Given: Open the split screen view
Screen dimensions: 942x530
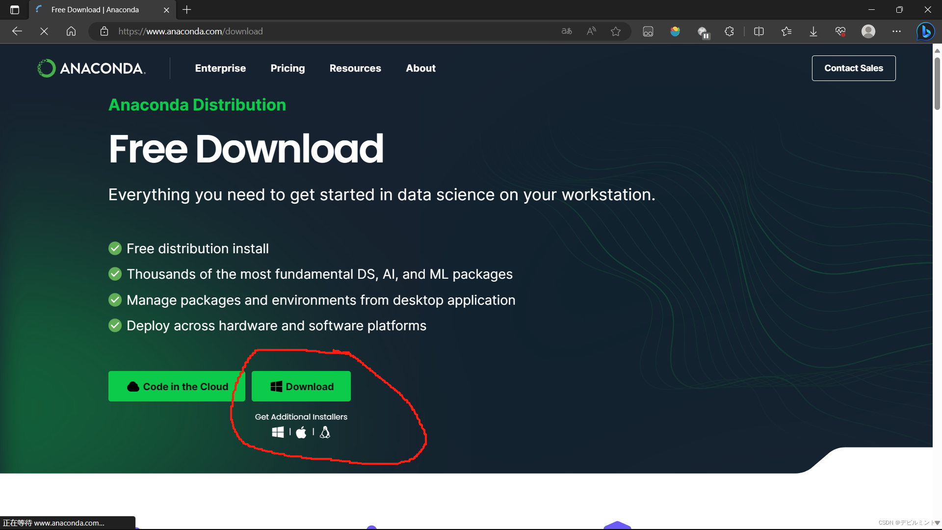Looking at the screenshot, I should pyautogui.click(x=759, y=31).
